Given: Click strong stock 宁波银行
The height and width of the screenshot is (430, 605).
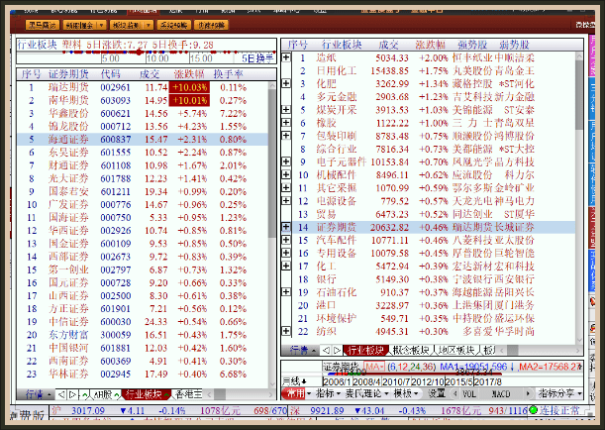Looking at the screenshot, I should [x=472, y=279].
